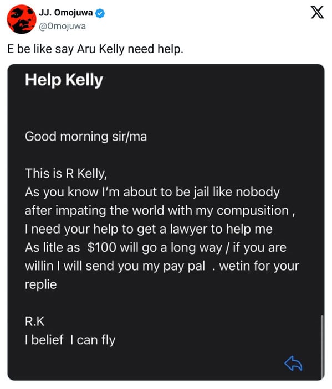Open the JJ. Omojuwa display name link
The height and width of the screenshot is (389, 332).
pyautogui.click(x=66, y=13)
